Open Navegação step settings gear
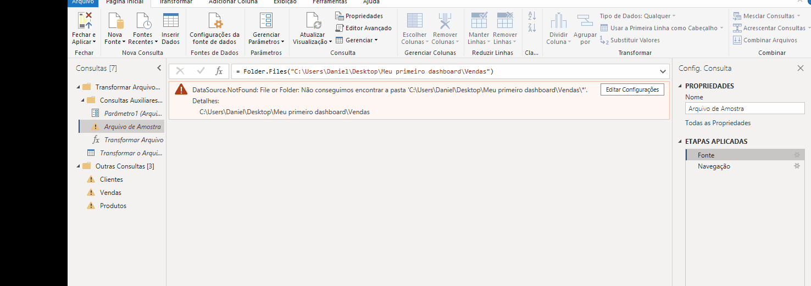Viewport: 811px width, 286px height. pos(797,166)
